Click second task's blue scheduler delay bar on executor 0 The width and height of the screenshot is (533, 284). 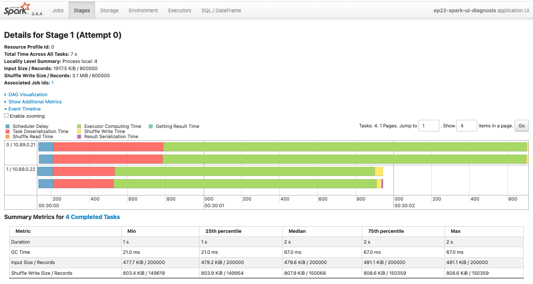coord(46,159)
